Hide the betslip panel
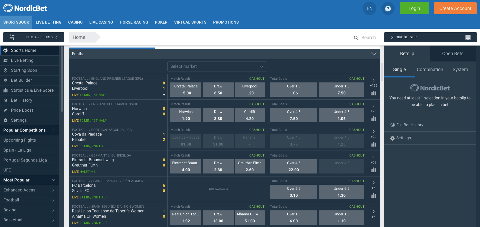The width and height of the screenshot is (480, 227). pos(430,37)
